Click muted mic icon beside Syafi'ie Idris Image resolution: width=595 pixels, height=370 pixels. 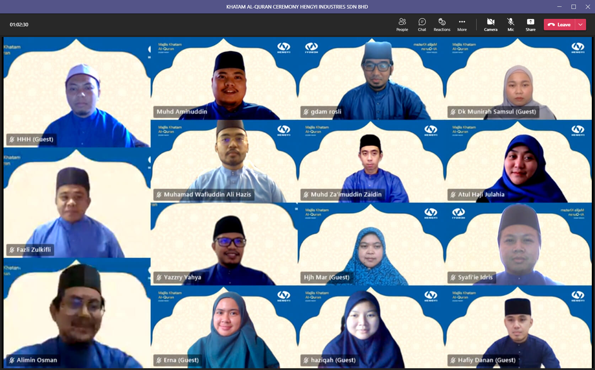[453, 277]
